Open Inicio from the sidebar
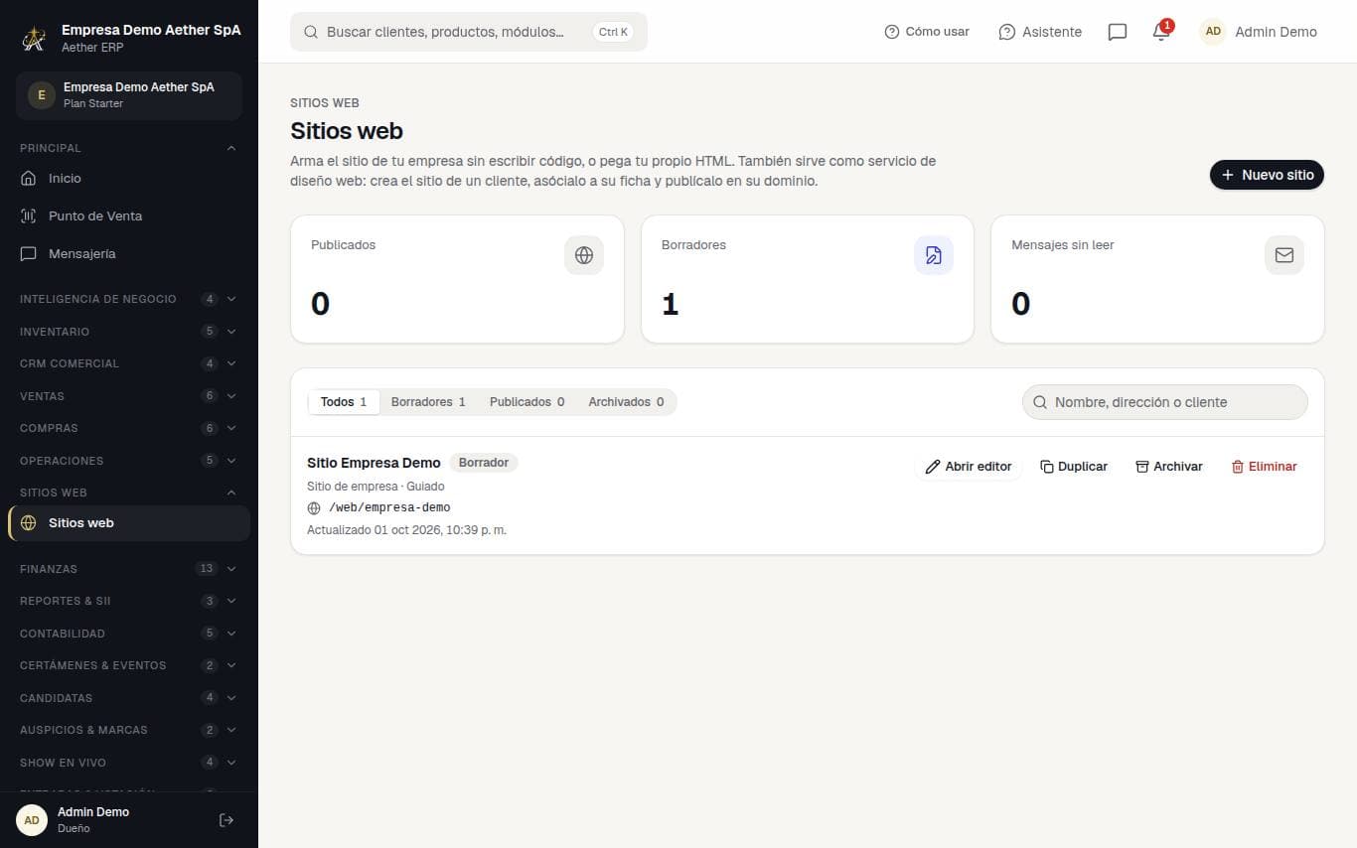This screenshot has width=1357, height=848. coord(129,179)
